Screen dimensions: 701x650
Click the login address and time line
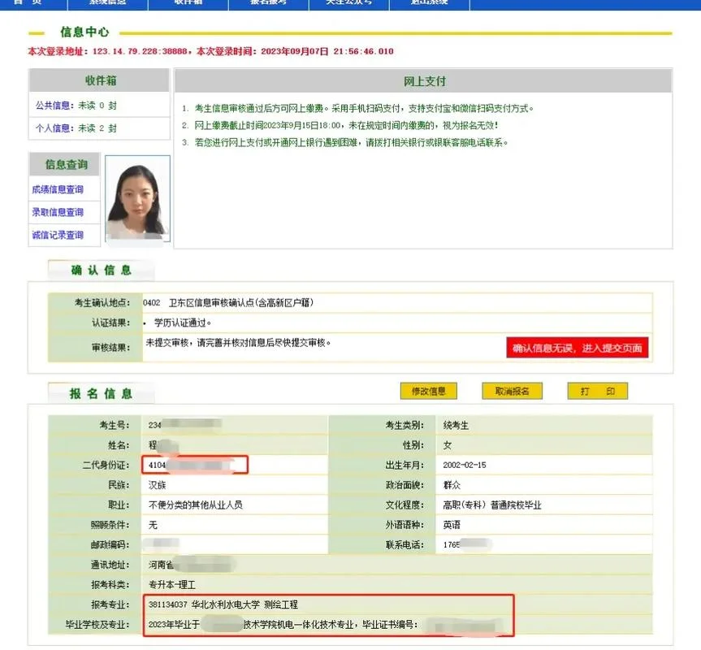[210, 51]
